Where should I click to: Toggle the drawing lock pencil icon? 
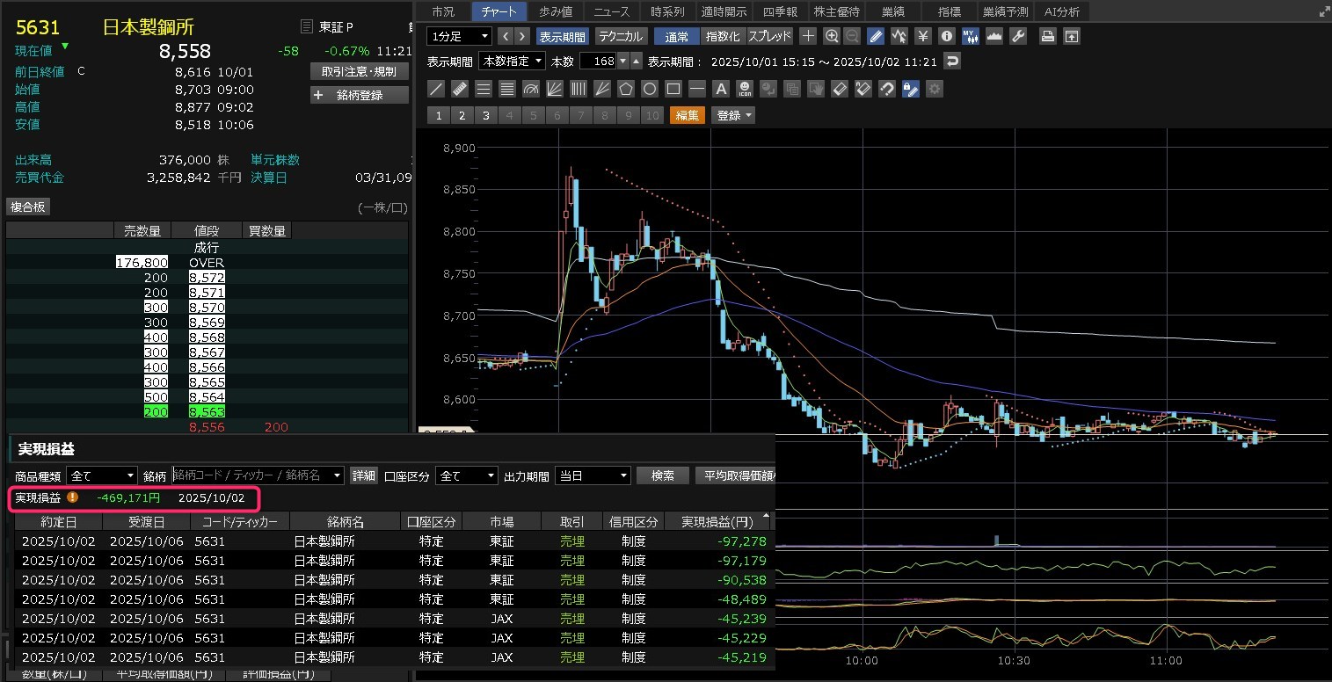[911, 89]
